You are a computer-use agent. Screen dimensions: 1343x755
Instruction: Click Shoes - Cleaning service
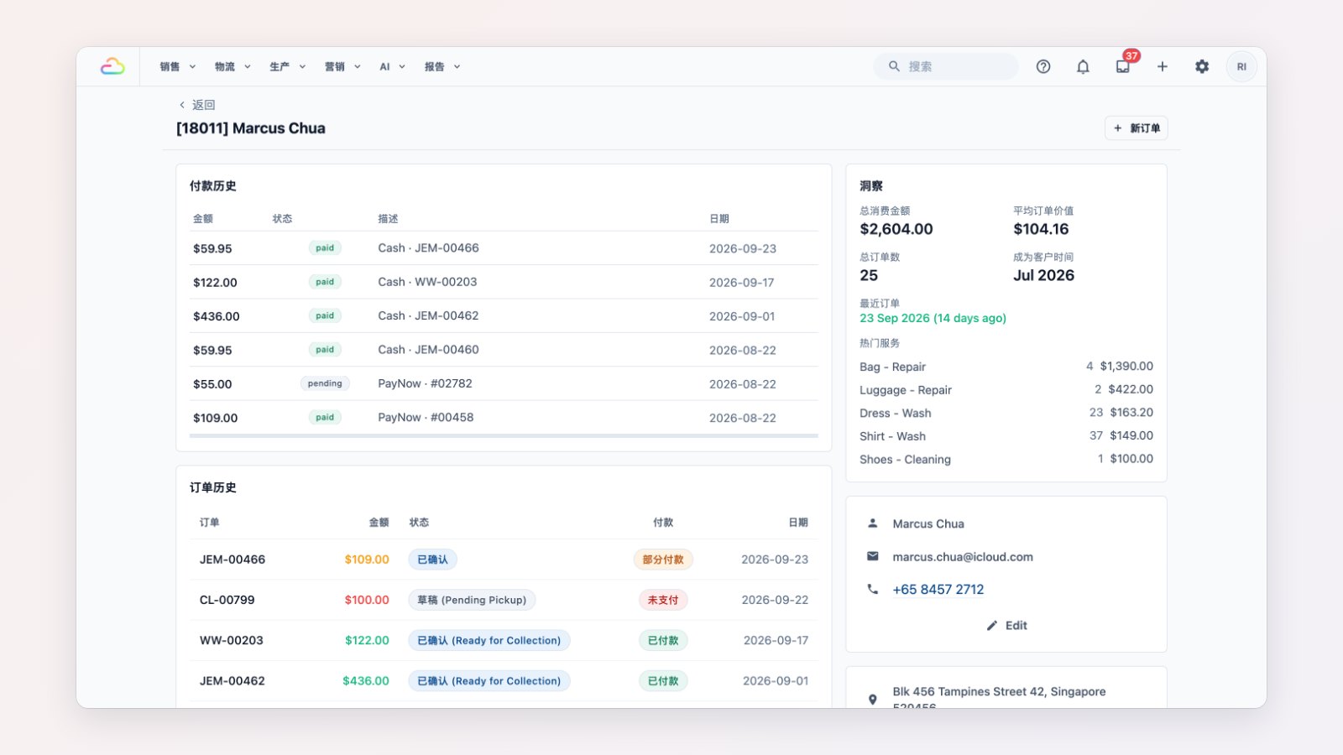point(1006,459)
